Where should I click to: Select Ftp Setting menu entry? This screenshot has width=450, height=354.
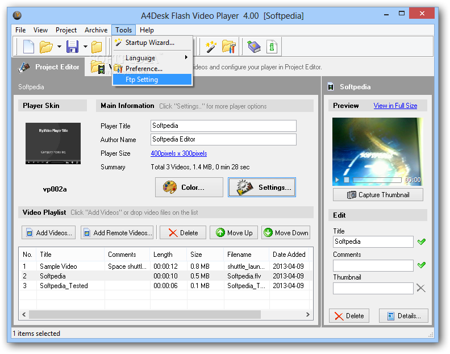[152, 80]
